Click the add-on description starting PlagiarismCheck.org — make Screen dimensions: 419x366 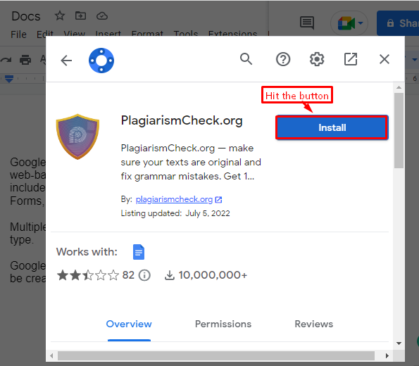click(191, 162)
